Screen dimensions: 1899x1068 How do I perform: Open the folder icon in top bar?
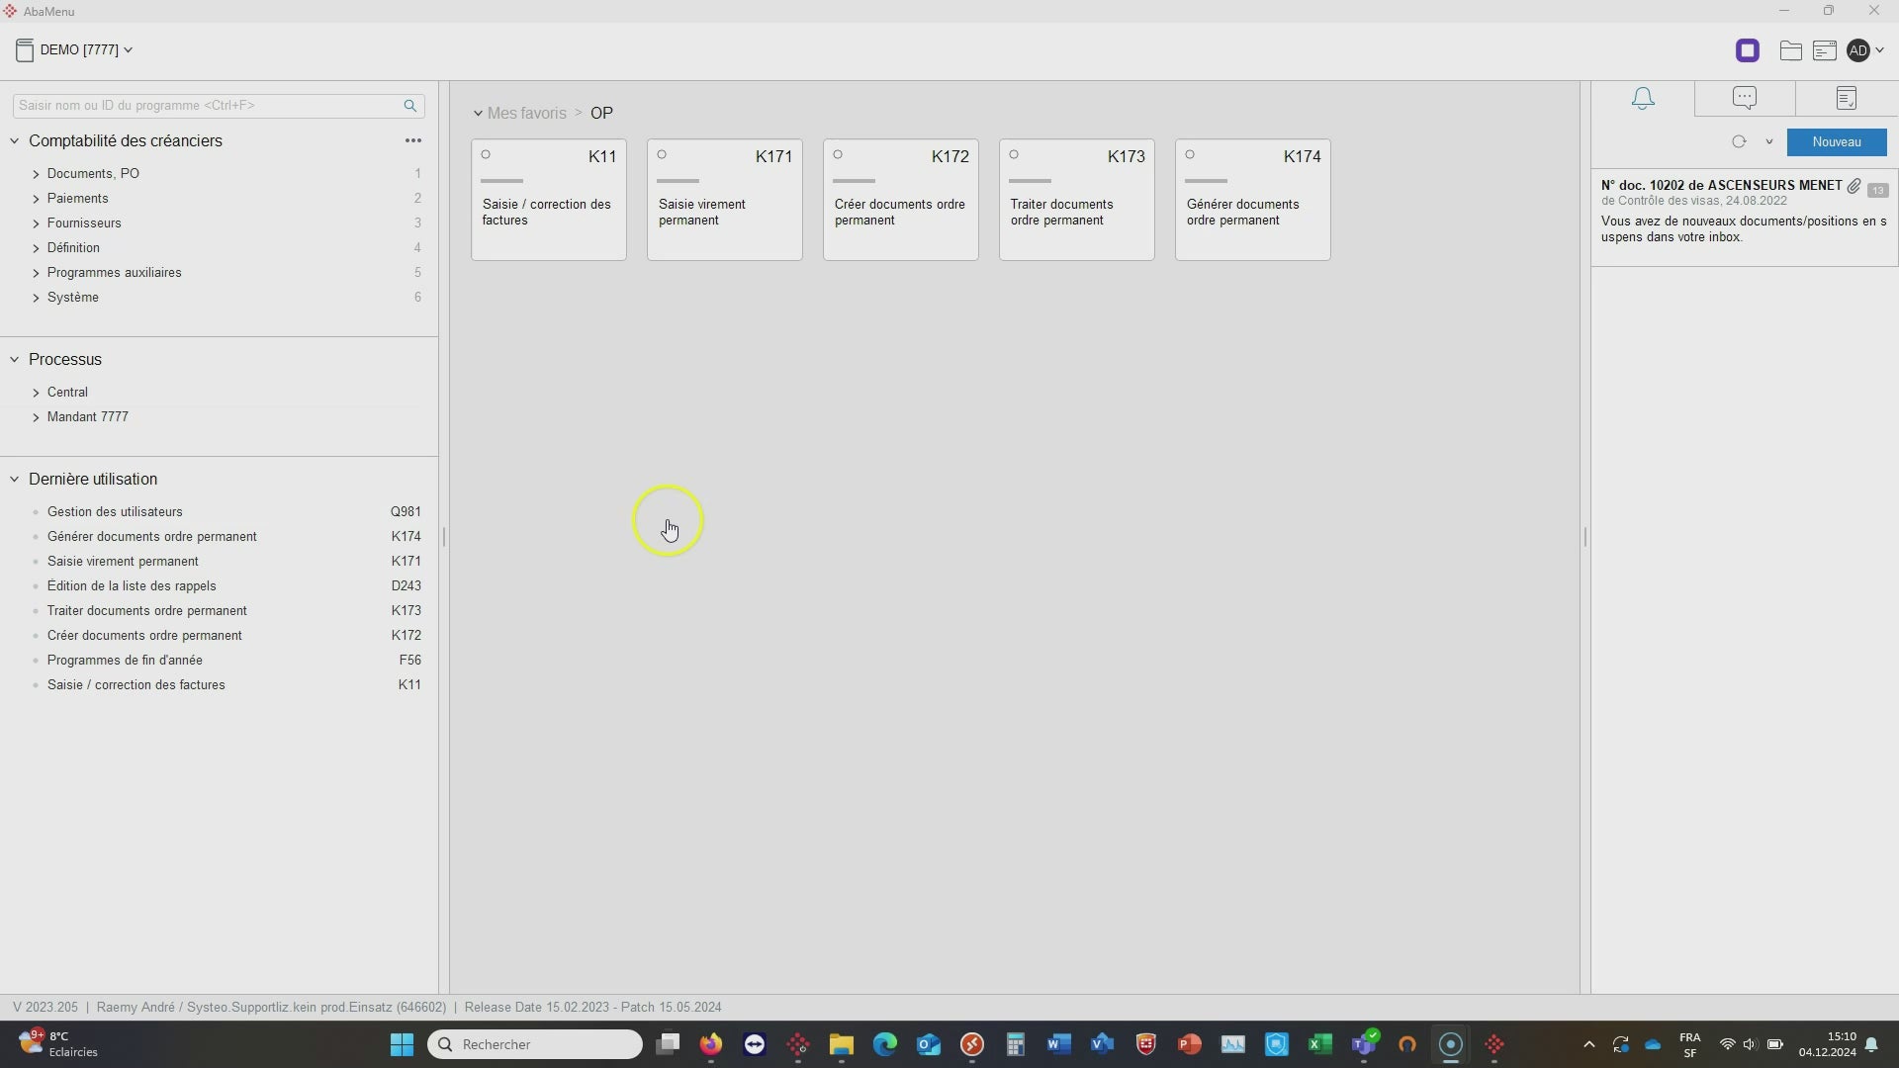click(x=1790, y=50)
